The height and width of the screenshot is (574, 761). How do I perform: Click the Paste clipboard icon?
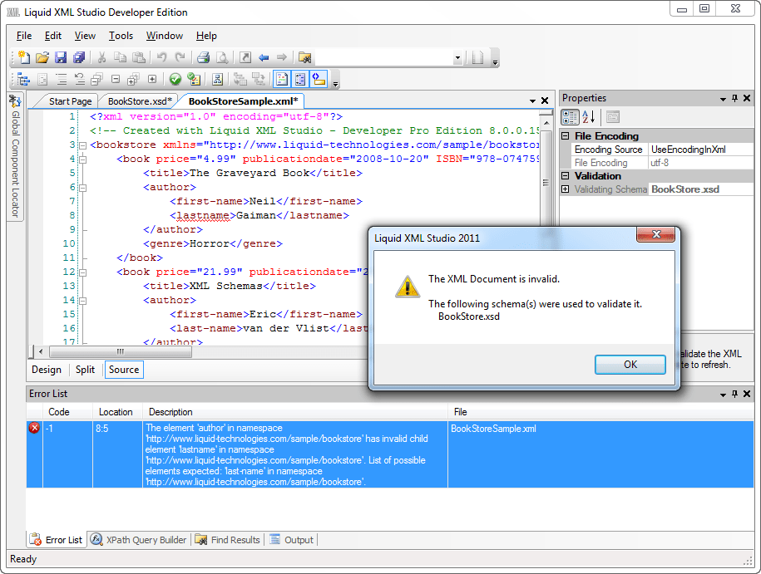point(139,57)
